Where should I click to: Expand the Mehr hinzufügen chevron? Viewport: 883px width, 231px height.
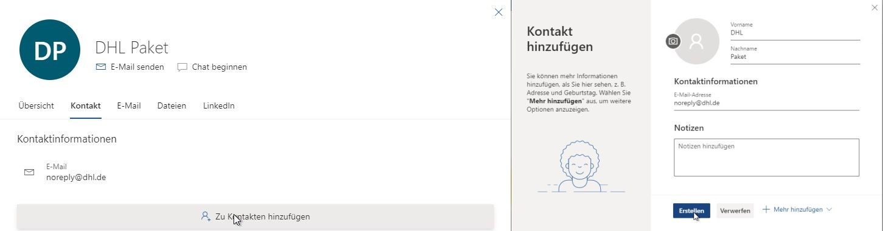(828, 209)
